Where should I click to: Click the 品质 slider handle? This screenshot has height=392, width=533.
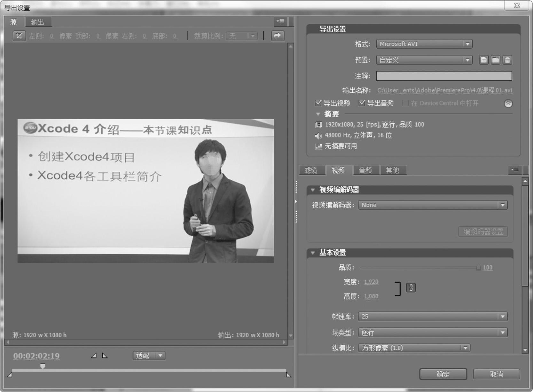(478, 267)
